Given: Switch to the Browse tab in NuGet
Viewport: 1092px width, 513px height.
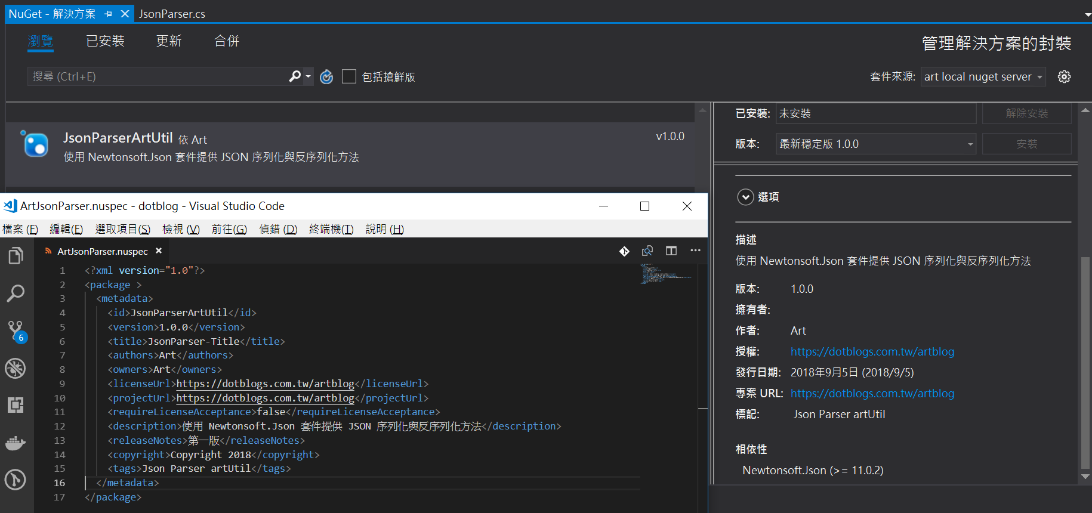Looking at the screenshot, I should [x=41, y=41].
